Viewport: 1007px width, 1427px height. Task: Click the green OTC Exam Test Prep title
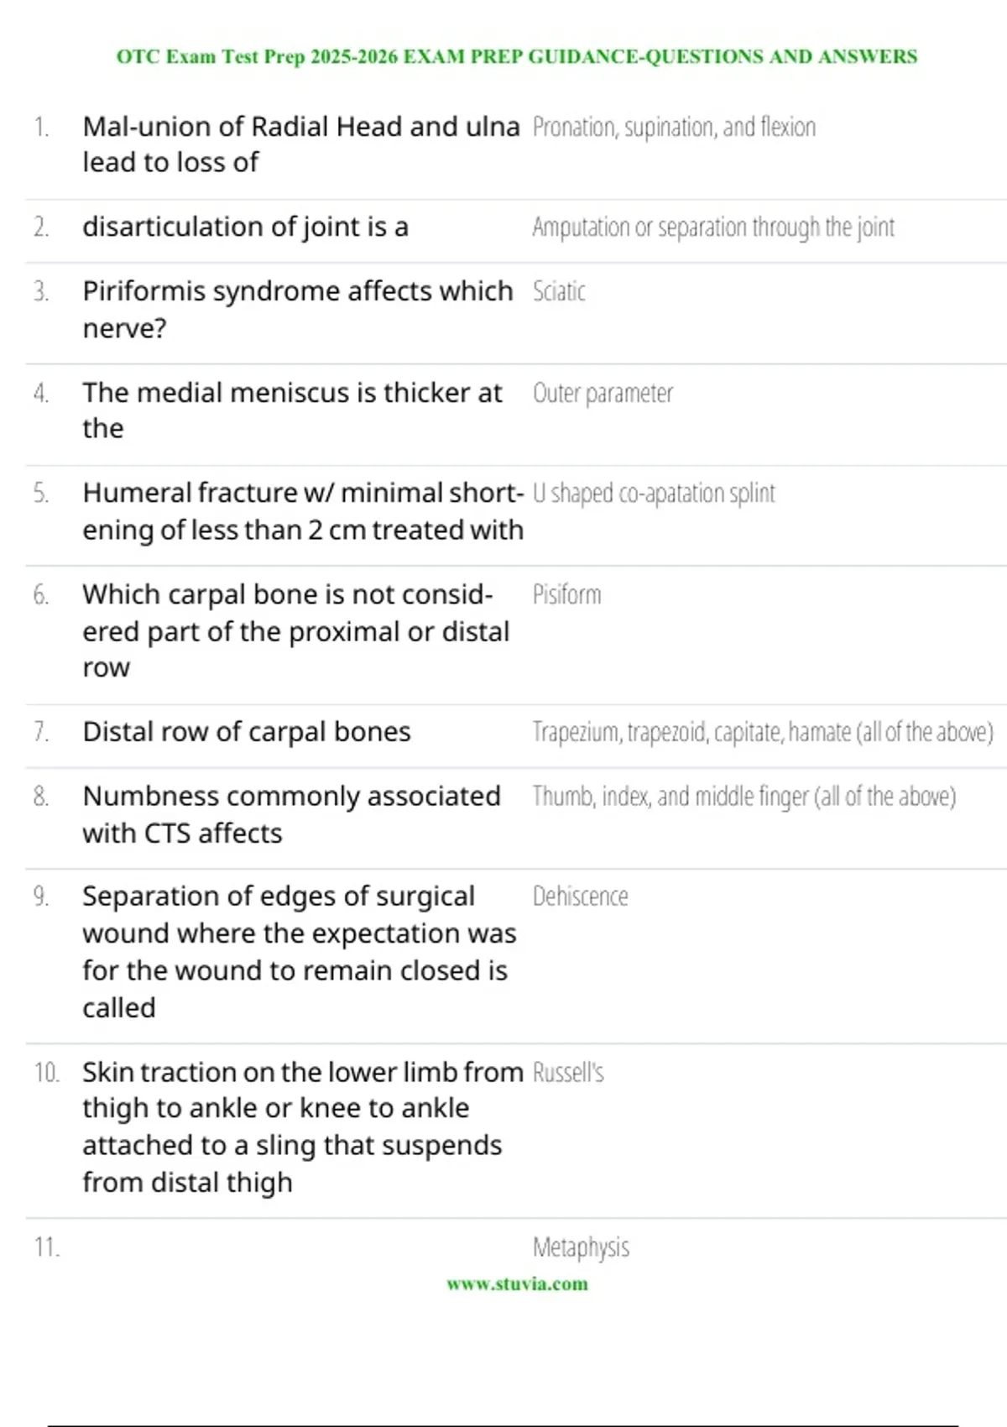coord(517,57)
